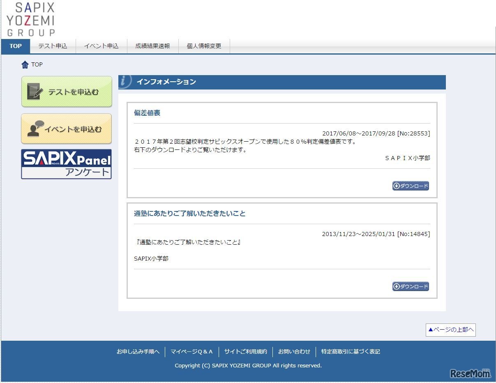Image resolution: width=496 pixels, height=383 pixels.
Task: Open the マイページQ＆A footer link
Action: coord(191,351)
